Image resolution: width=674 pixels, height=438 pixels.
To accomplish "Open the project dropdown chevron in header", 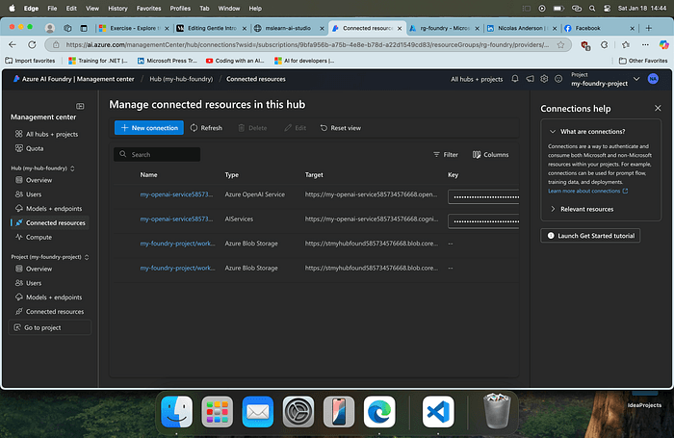I will click(x=636, y=79).
